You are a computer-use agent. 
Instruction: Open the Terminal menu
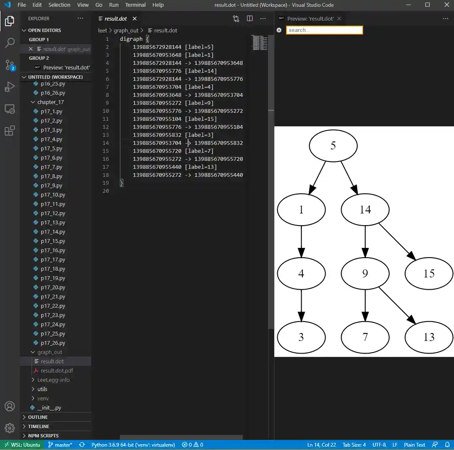(x=135, y=5)
